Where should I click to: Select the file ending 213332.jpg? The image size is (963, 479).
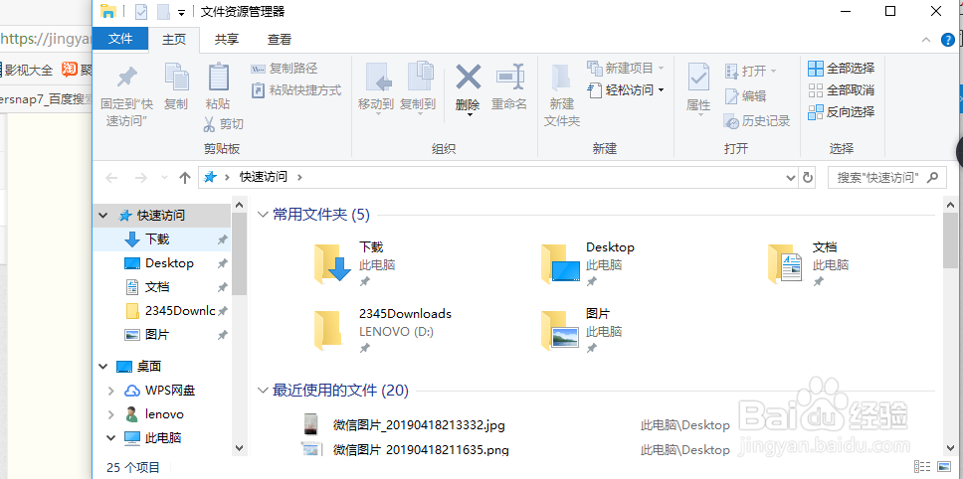(x=419, y=425)
